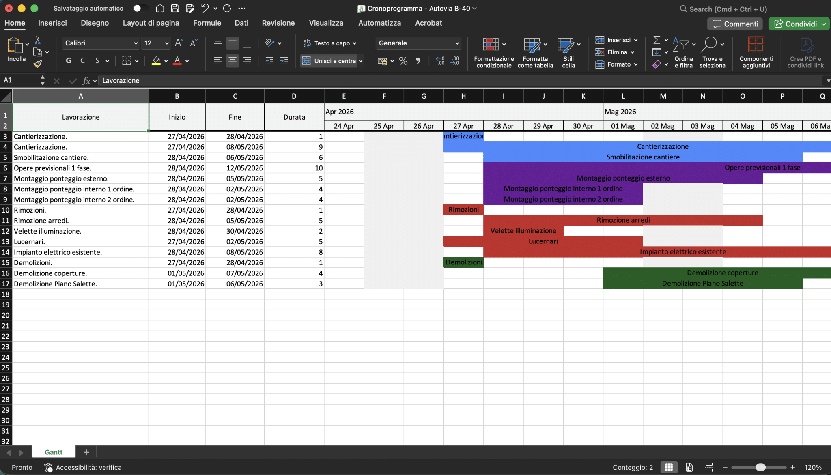Click Ordina e filtra button
Viewport: 831px width, 475px height.
[684, 52]
